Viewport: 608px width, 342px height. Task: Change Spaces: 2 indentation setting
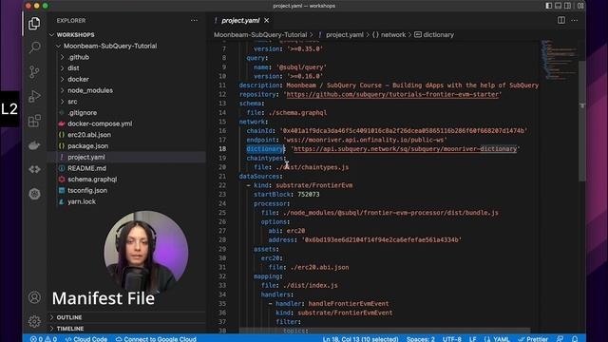pyautogui.click(x=420, y=339)
